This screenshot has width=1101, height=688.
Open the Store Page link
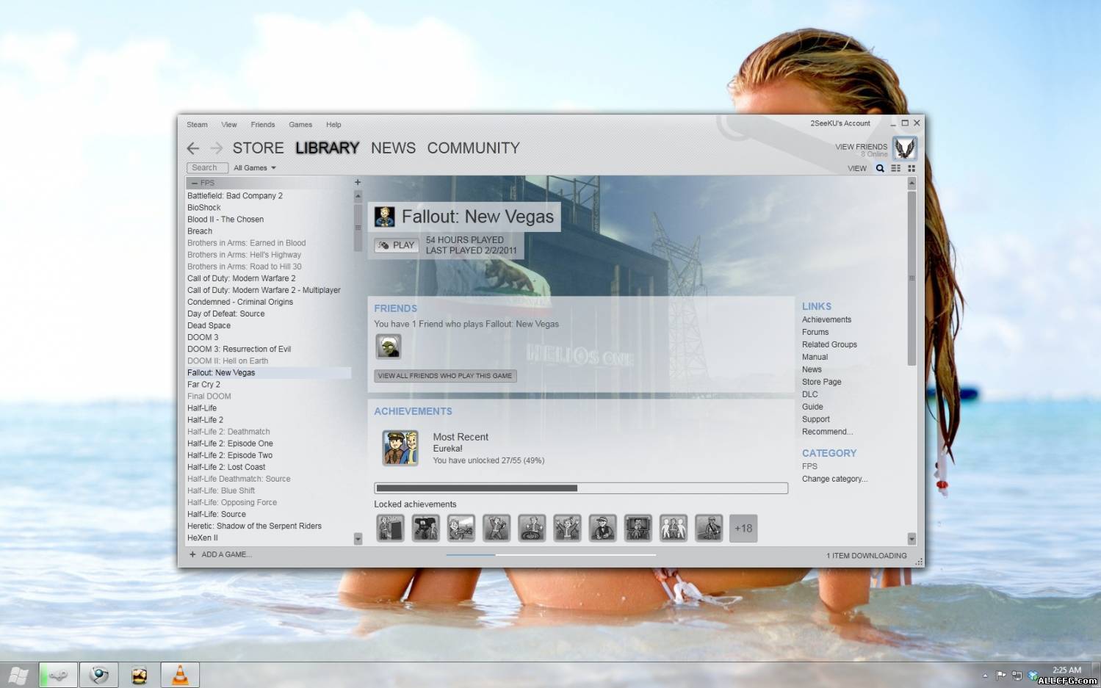(822, 383)
